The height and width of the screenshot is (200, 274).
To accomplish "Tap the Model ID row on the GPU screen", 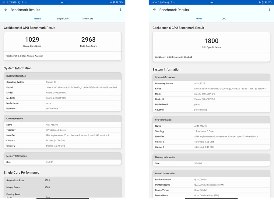I will point(211,99).
